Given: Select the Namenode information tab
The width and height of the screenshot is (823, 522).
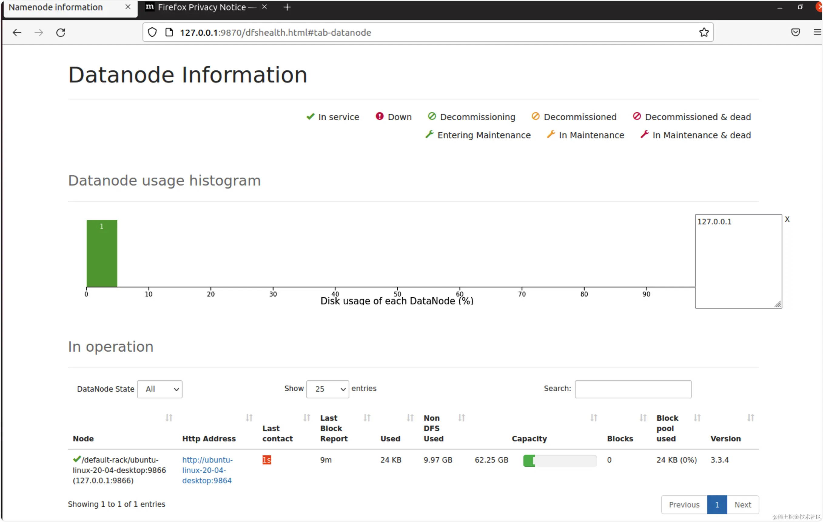Looking at the screenshot, I should (56, 7).
